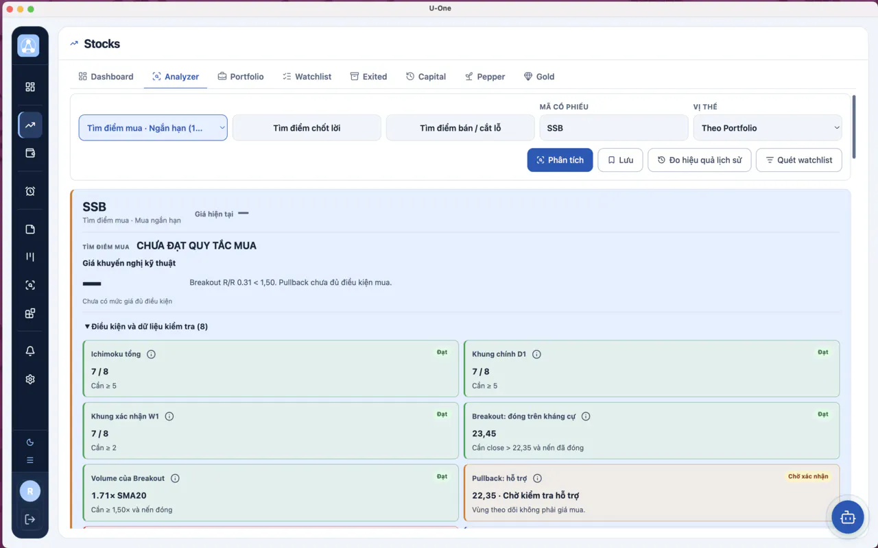Switch to the Dashboard tab
Image resolution: width=878 pixels, height=548 pixels.
tap(106, 77)
